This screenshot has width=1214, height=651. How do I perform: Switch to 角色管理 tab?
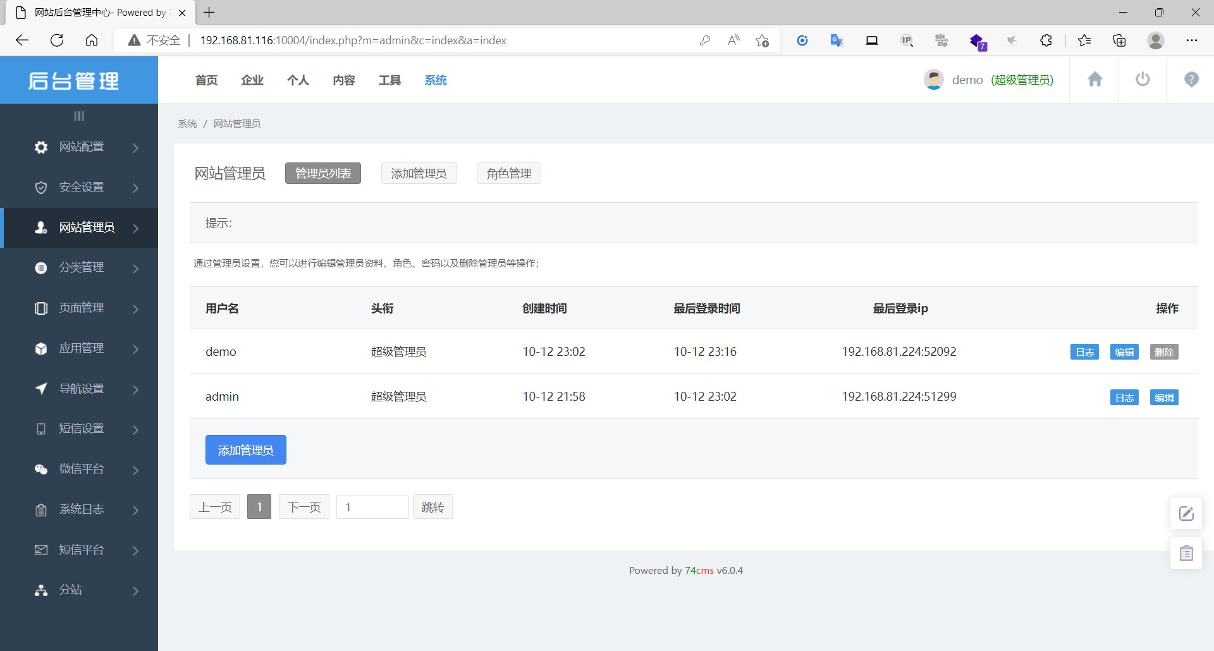click(509, 173)
